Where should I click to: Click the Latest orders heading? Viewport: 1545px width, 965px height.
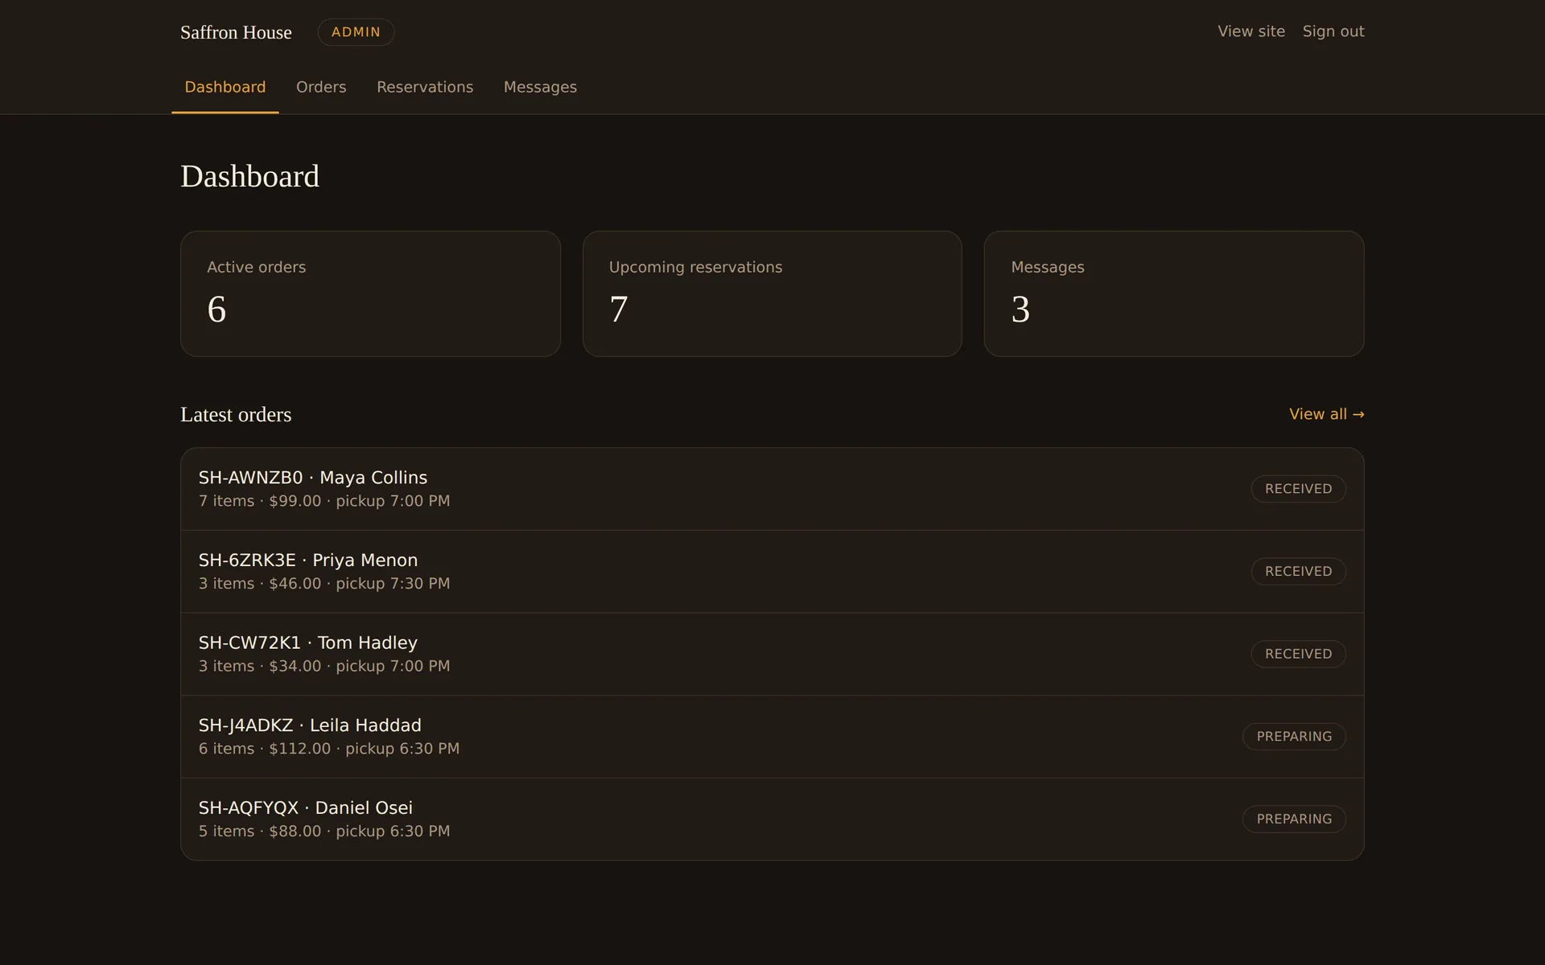tap(236, 415)
